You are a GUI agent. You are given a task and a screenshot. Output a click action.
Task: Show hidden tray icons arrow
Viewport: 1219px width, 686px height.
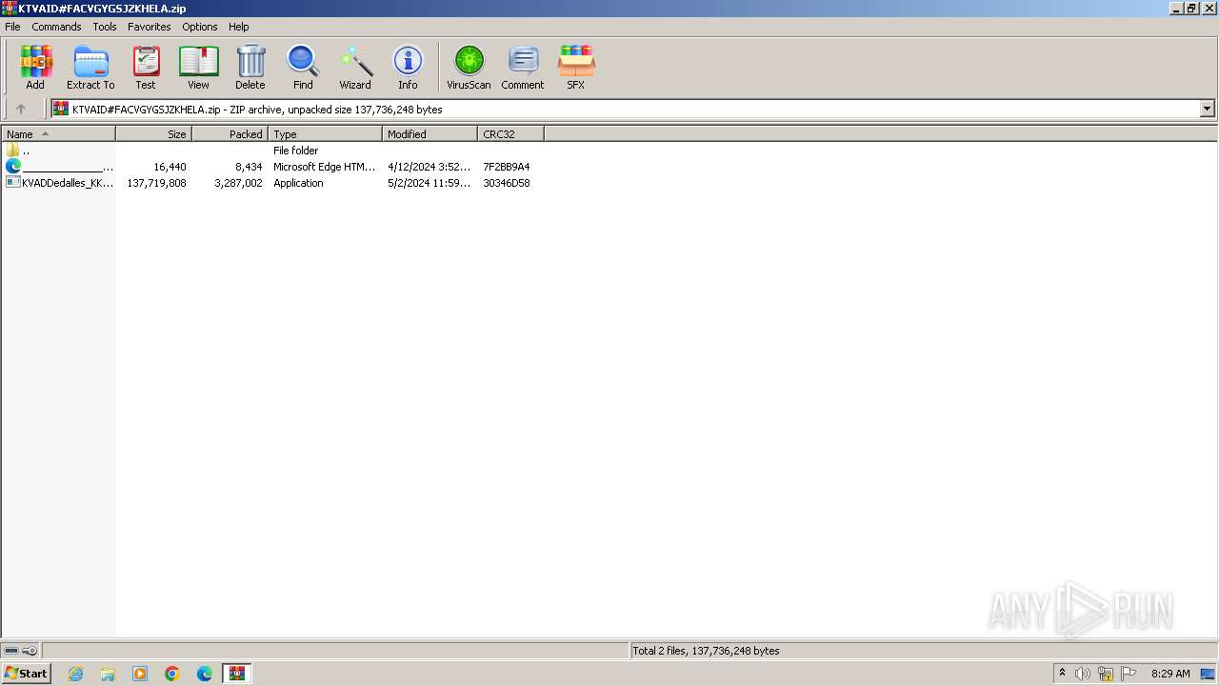[1062, 674]
